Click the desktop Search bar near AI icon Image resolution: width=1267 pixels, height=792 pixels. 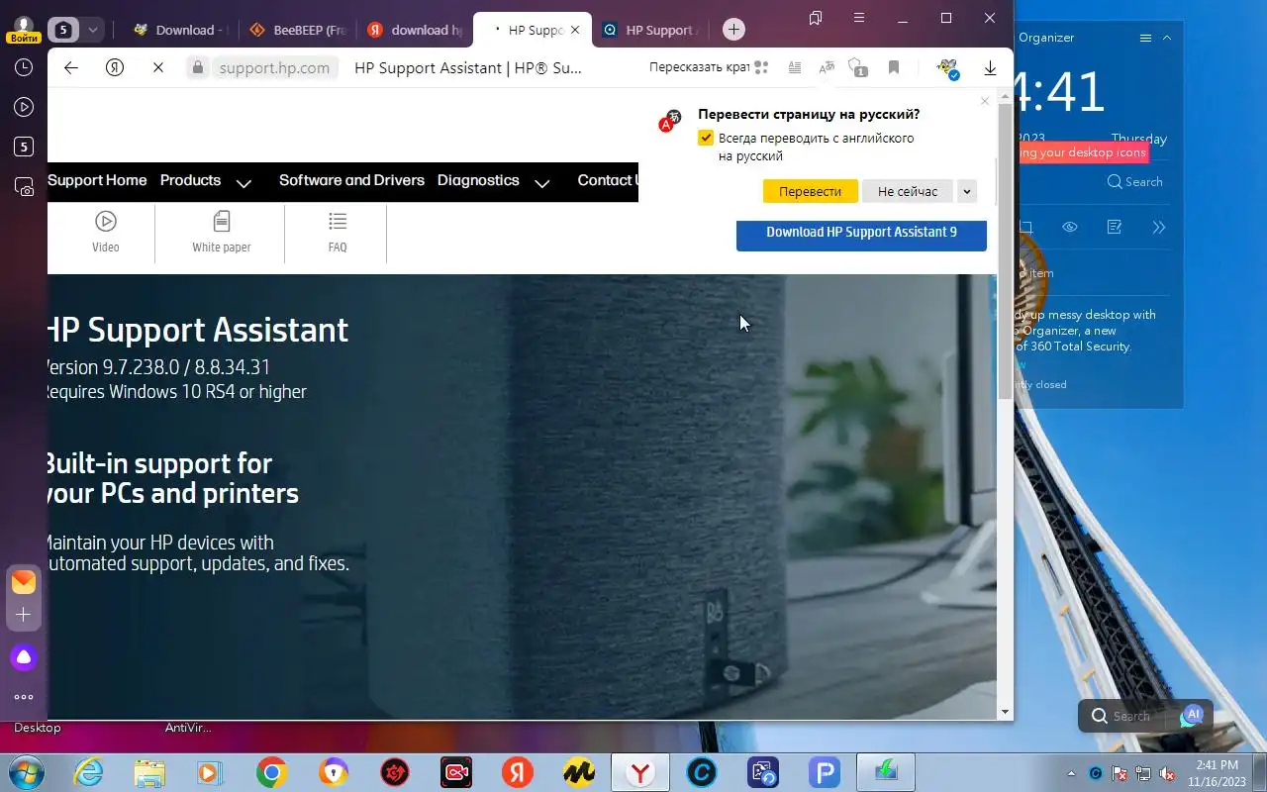pos(1131,716)
